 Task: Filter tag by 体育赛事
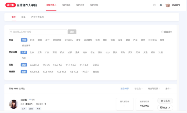click(x=26, y=45)
